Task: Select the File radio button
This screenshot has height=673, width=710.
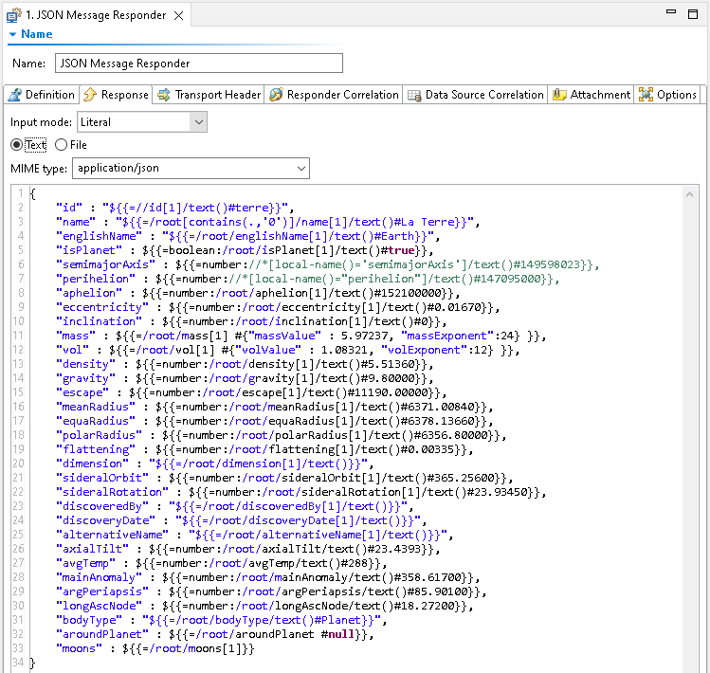Action: pyautogui.click(x=61, y=145)
